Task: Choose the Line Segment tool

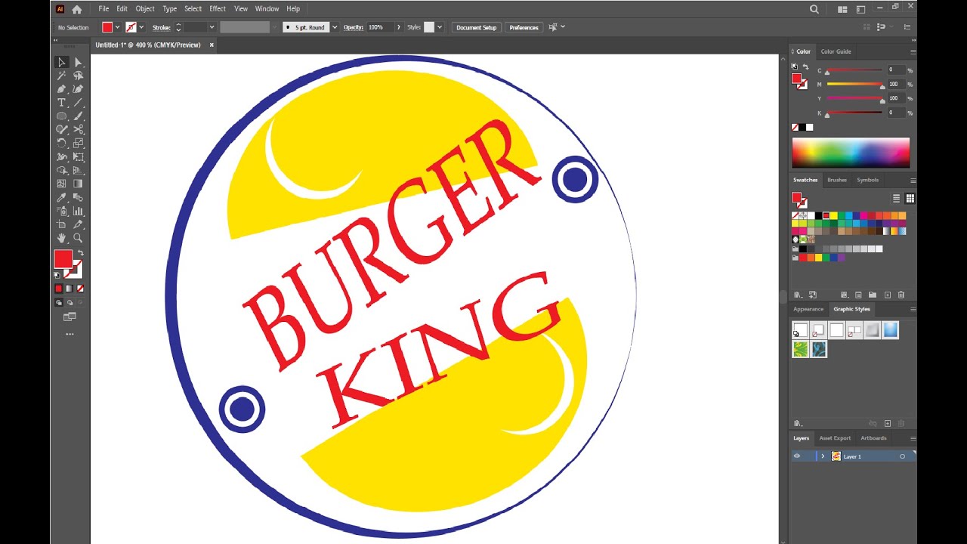Action: click(x=78, y=103)
